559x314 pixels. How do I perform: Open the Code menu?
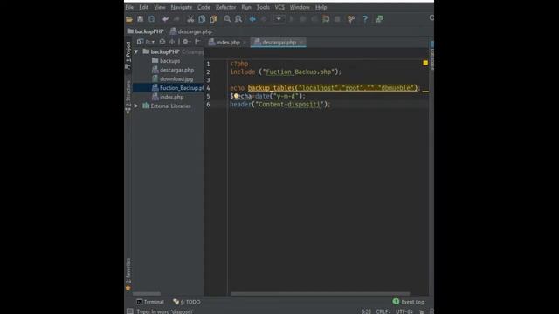point(204,7)
